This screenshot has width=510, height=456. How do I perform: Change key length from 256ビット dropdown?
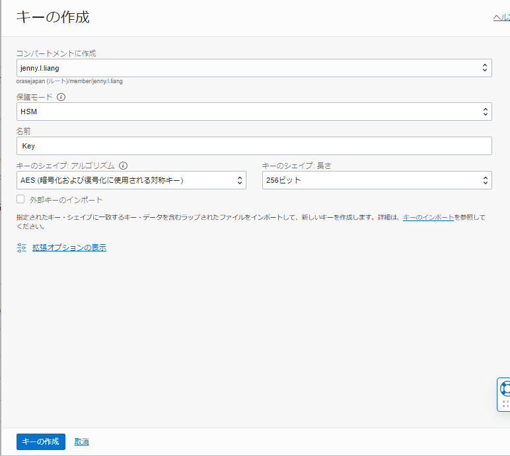pos(377,180)
